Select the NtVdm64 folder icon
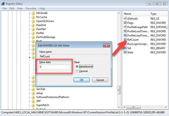169x116 pixels. [33, 13]
